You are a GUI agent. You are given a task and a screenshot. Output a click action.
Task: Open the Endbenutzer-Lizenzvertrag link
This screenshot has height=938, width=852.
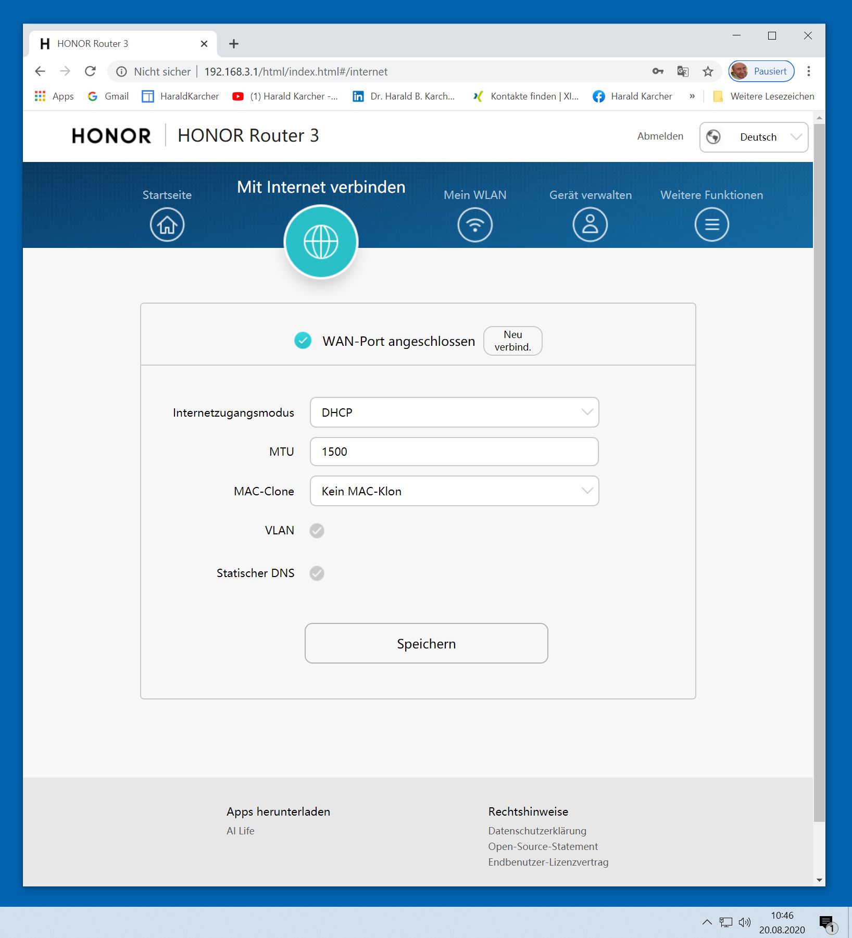pos(548,862)
